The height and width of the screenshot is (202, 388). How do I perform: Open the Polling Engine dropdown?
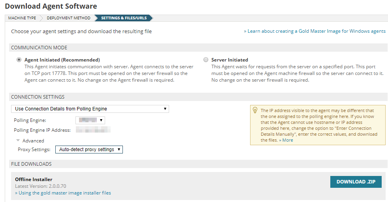tap(90, 120)
